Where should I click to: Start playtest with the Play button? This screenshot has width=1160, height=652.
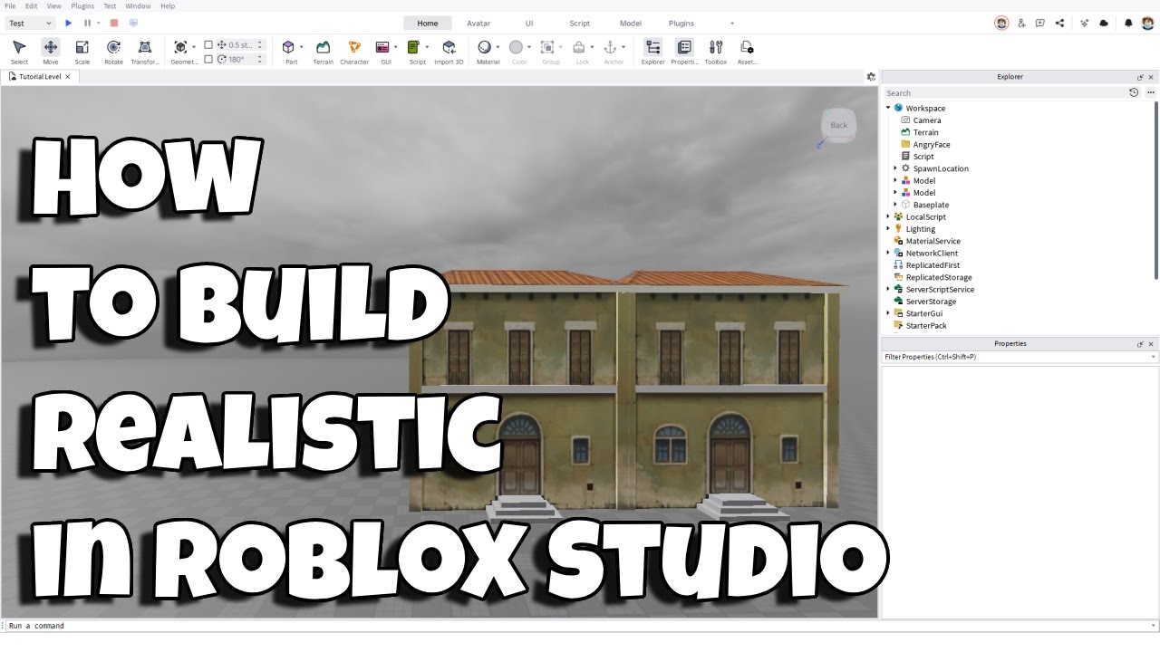68,23
